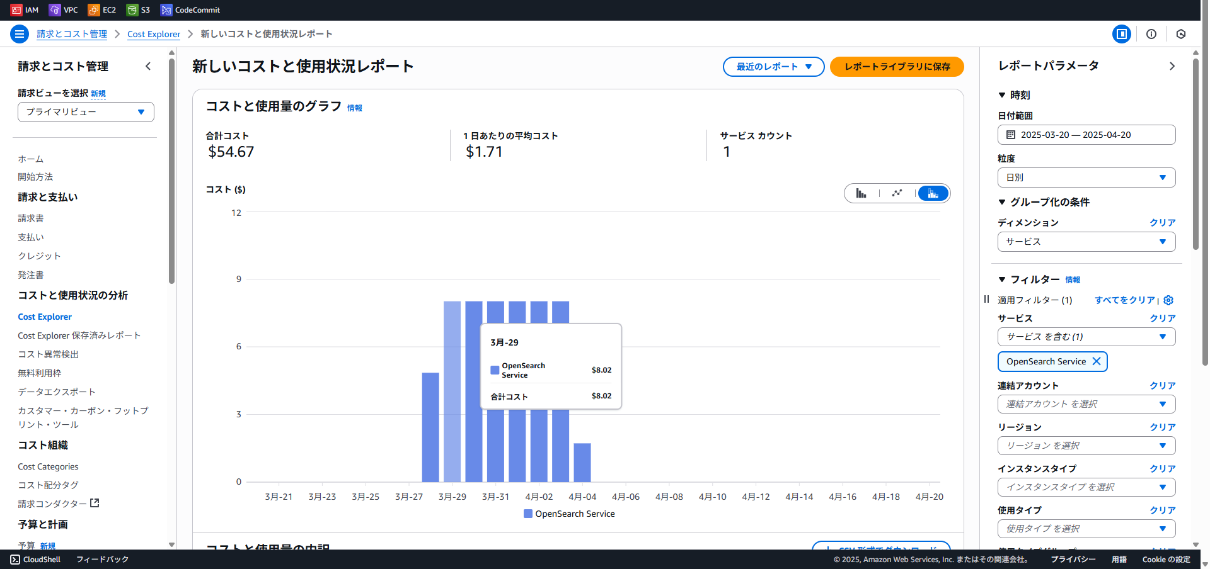1210x569 pixels.
Task: Clear the インスタンスタイプ filter
Action: (x=1163, y=469)
